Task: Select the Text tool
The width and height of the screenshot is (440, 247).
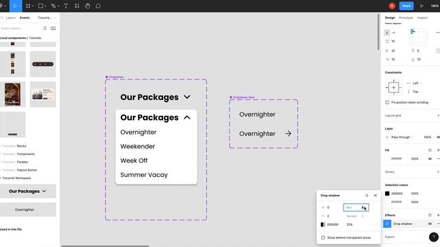Action: pos(66,6)
